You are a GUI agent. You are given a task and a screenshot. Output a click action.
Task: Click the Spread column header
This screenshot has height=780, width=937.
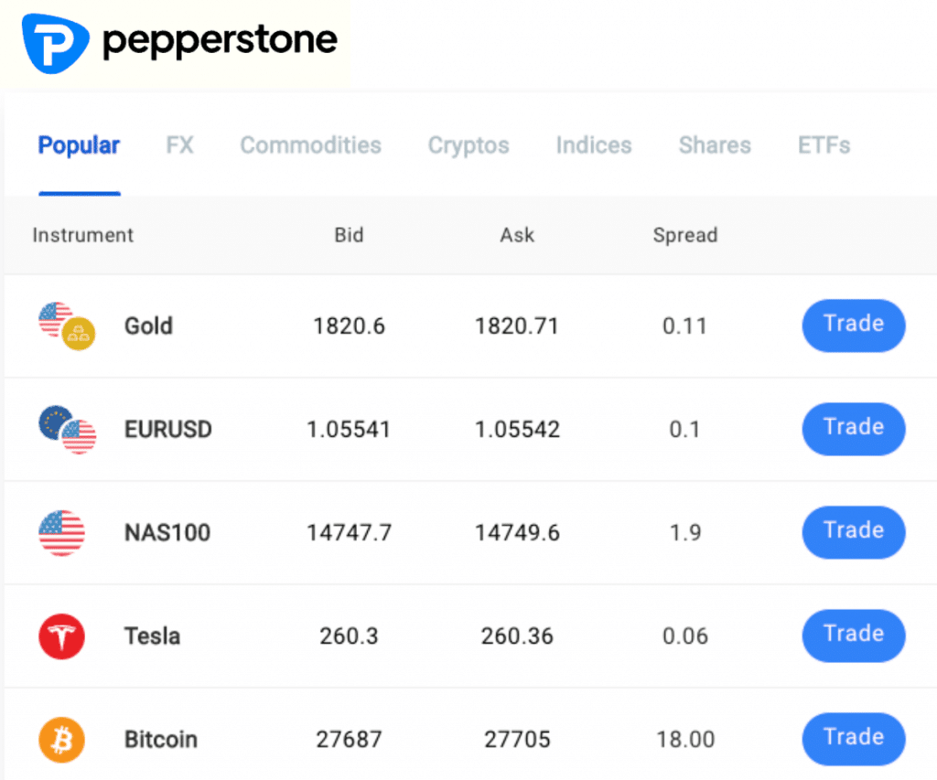pyautogui.click(x=684, y=235)
